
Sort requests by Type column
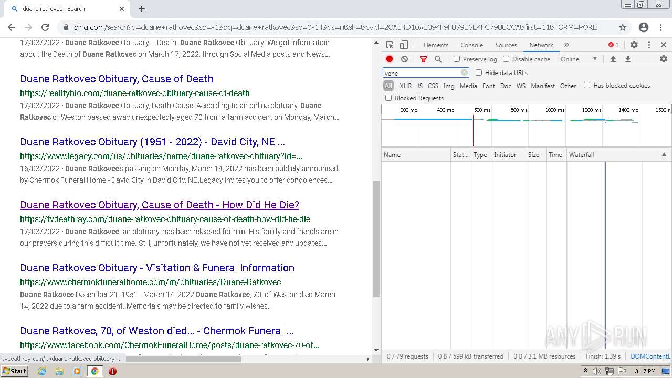pos(481,155)
